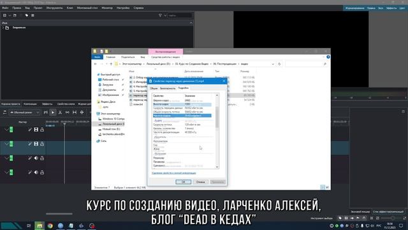
Task: Click the tag icon in Kdenlive status bar
Action: [x=340, y=218]
